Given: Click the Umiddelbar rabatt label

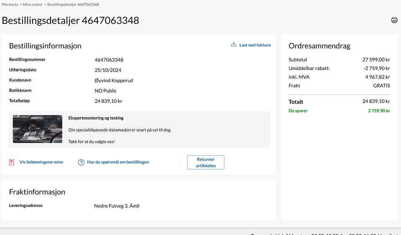Looking at the screenshot, I should pos(309,68).
